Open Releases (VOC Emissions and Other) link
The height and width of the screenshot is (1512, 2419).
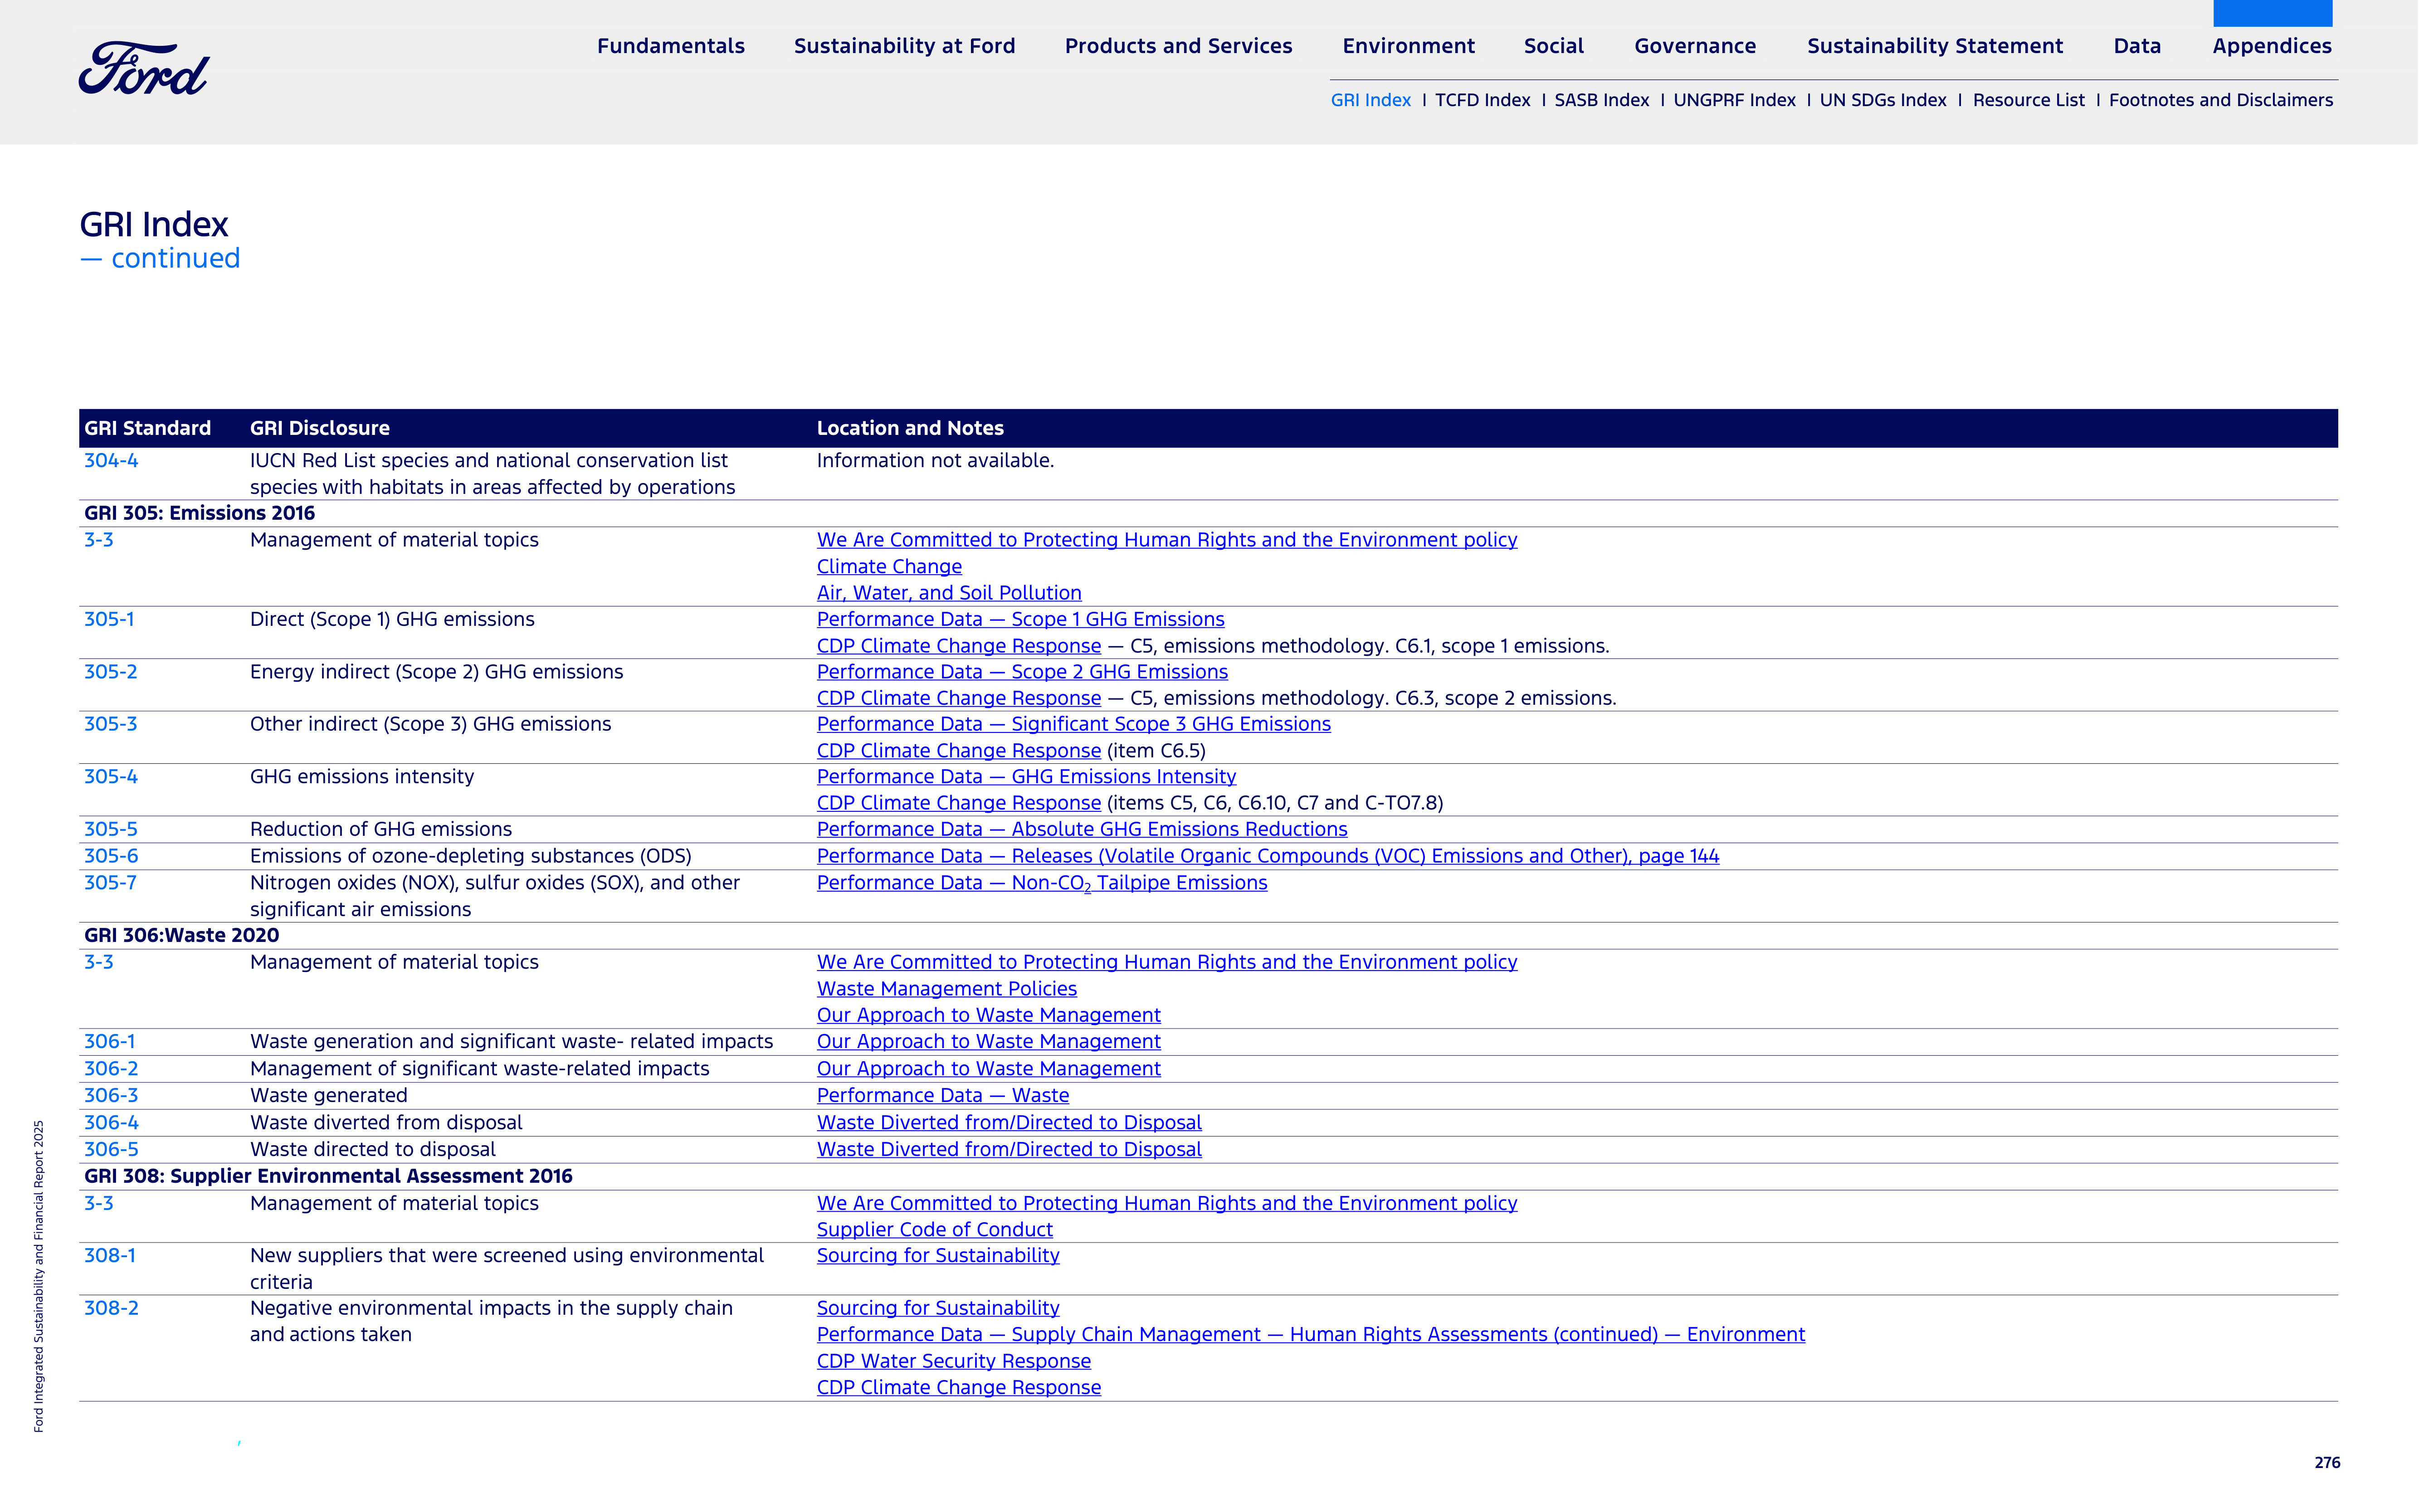[1268, 856]
